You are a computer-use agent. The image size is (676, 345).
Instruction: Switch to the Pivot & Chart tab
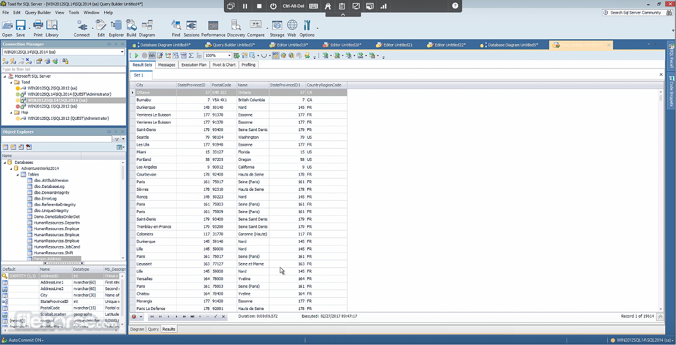(224, 65)
